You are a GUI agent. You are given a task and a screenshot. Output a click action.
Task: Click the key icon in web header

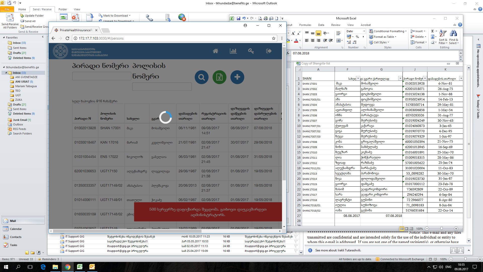pos(251,51)
